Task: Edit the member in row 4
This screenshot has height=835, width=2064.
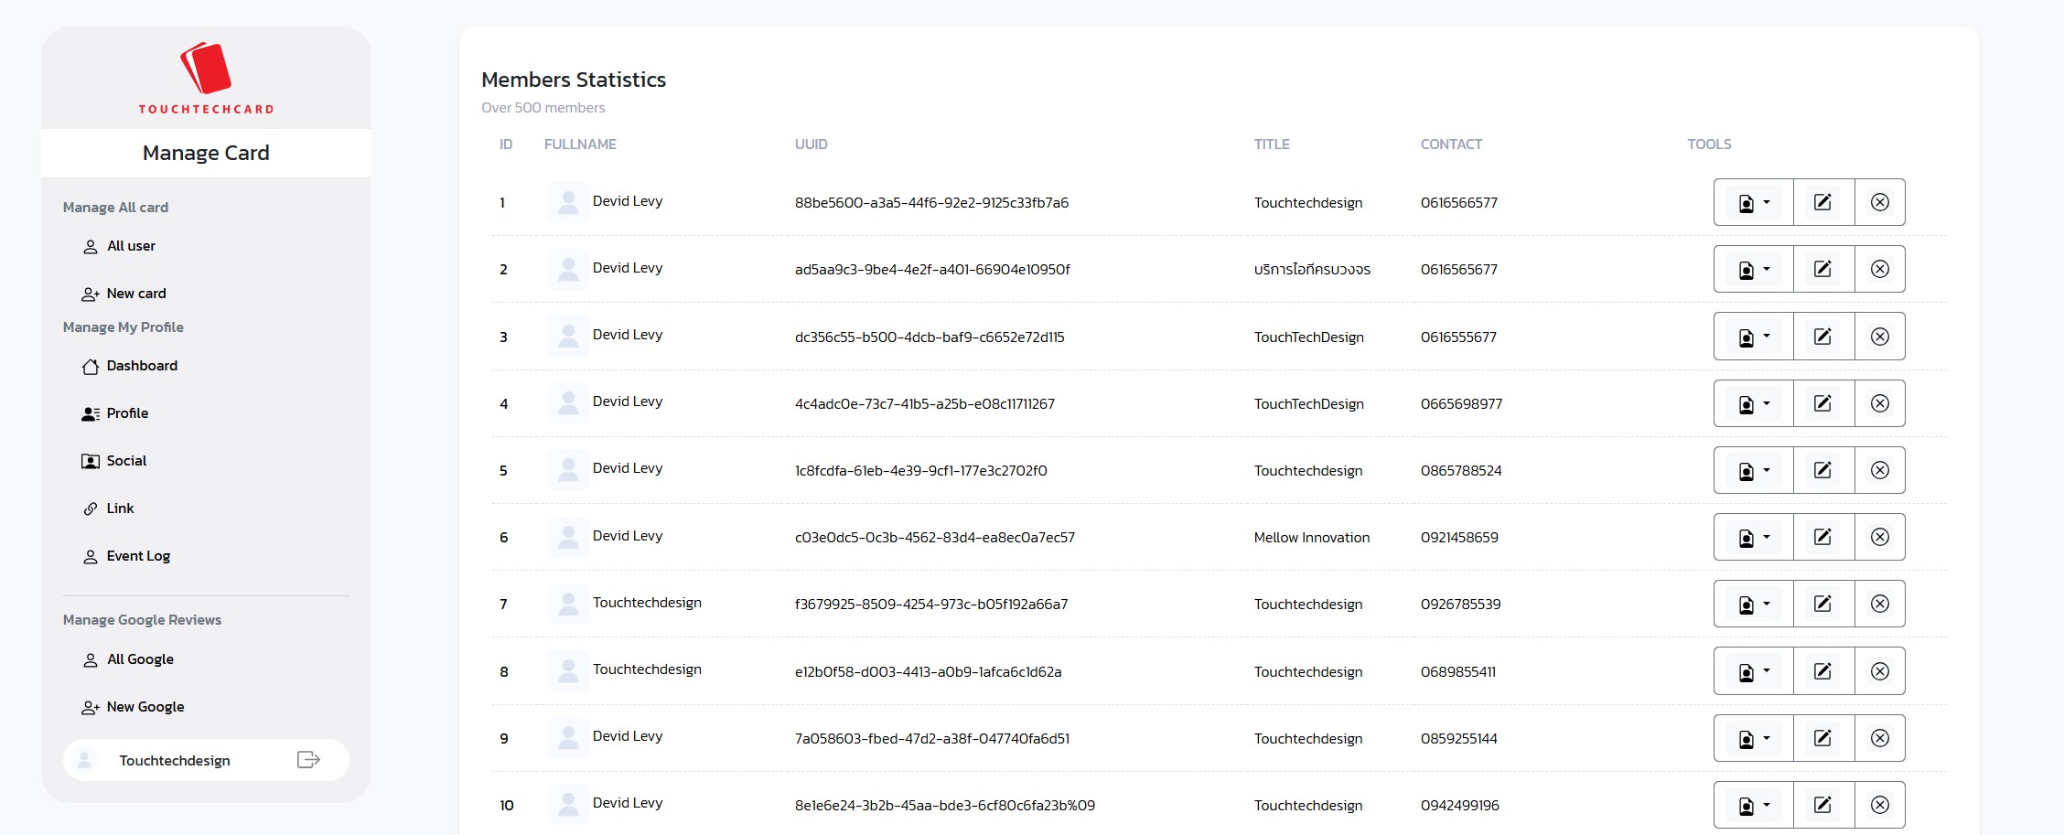Action: tap(1822, 403)
